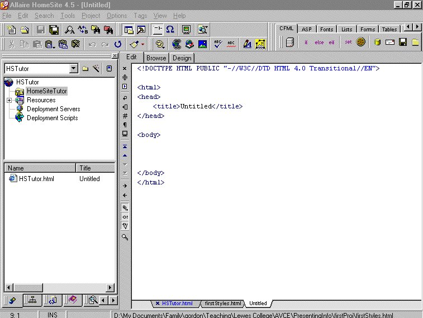423x318 pixels.
Task: Toggle word wrap in editor gutter
Action: coord(125,97)
